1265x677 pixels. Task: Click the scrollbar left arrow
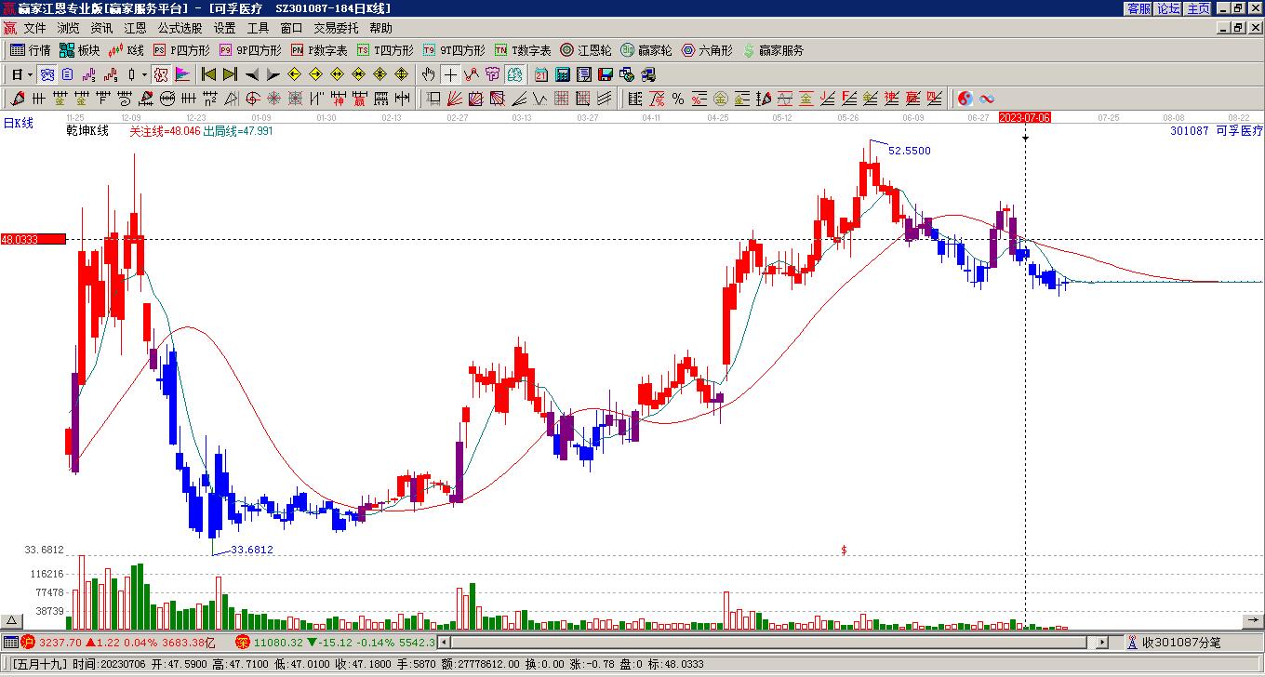pos(443,642)
